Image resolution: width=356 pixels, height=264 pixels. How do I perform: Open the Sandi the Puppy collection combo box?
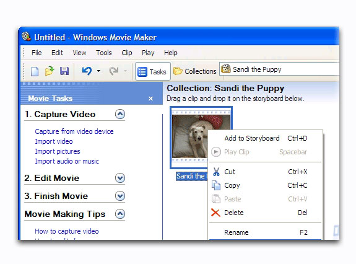tap(279, 69)
